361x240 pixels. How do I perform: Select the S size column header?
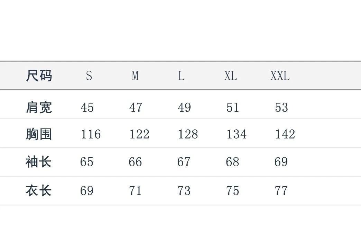[x=89, y=76]
